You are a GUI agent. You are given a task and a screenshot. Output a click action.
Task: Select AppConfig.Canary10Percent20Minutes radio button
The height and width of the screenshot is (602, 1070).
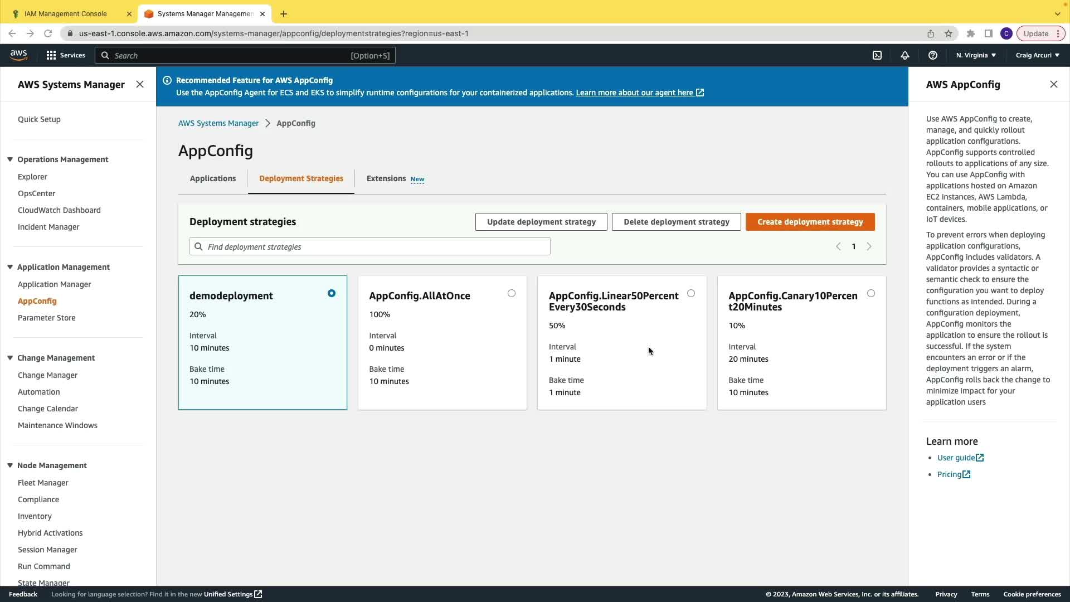click(871, 293)
